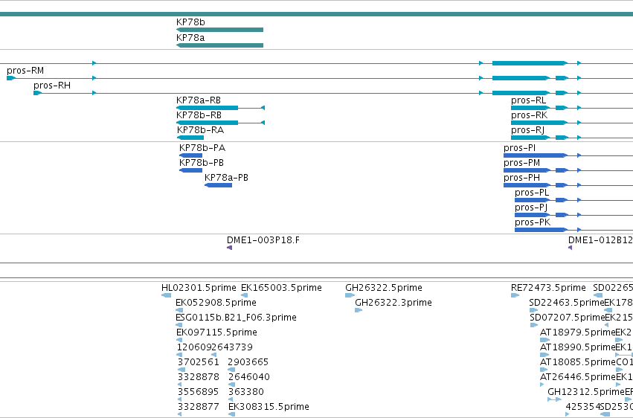The height and width of the screenshot is (418, 633).
Task: Click the SD22463.5prime EST glyph
Action: tap(533, 310)
